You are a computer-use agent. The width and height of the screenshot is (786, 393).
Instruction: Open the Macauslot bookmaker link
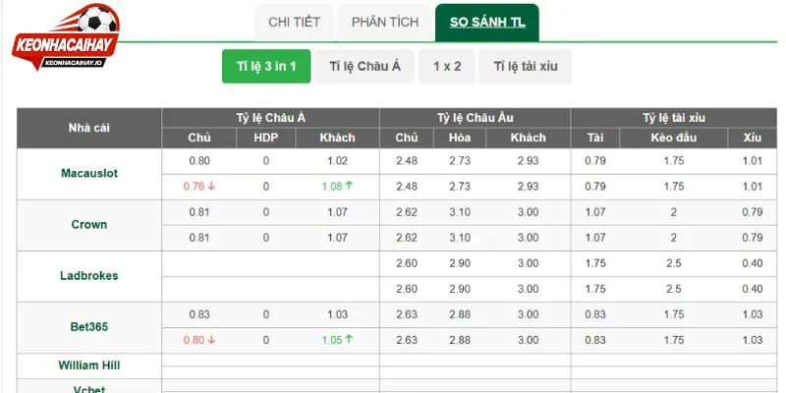coord(89,173)
